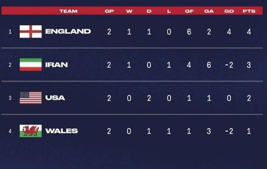This screenshot has height=169, width=267.
Task: Click the W wins column header
Action: pos(129,11)
